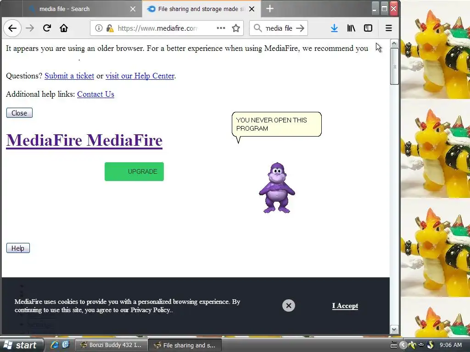The image size is (470, 352).
Task: Select the 'File sharing and storage' tab
Action: coord(201,9)
